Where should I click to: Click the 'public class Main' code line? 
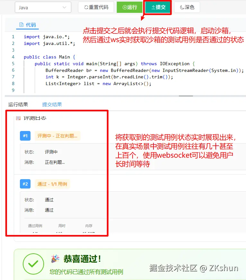point(49,57)
